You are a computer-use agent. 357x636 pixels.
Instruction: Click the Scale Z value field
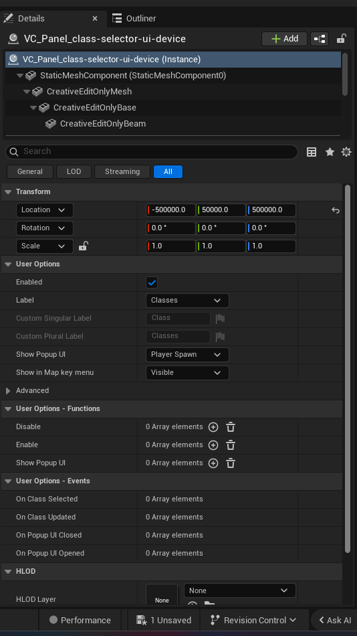coord(271,246)
